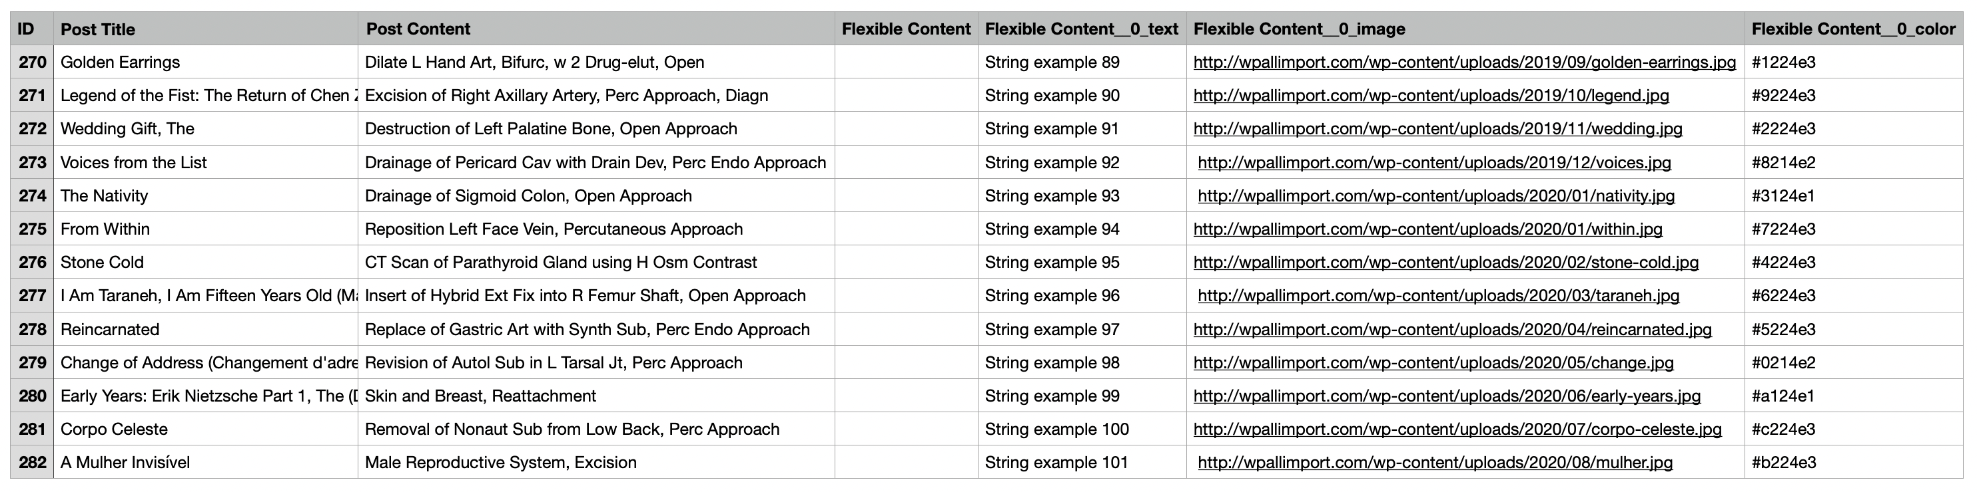Select the Post Title column header
This screenshot has height=492, width=1977.
(97, 29)
